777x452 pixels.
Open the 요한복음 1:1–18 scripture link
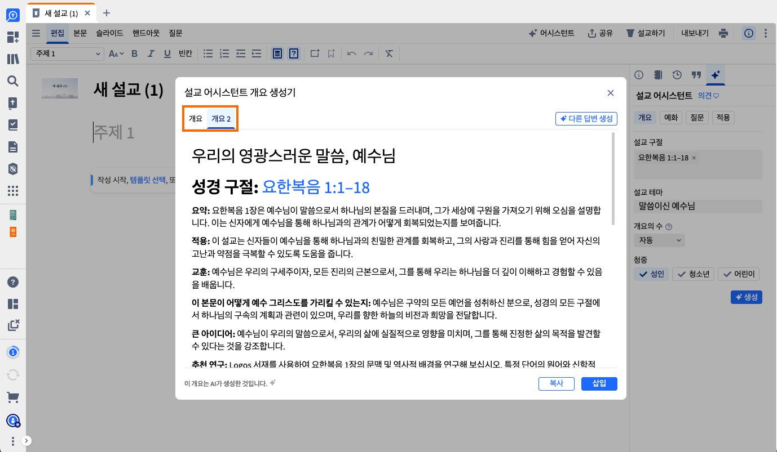tap(316, 187)
